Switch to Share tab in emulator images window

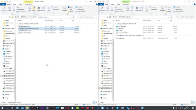(x=15, y=4)
